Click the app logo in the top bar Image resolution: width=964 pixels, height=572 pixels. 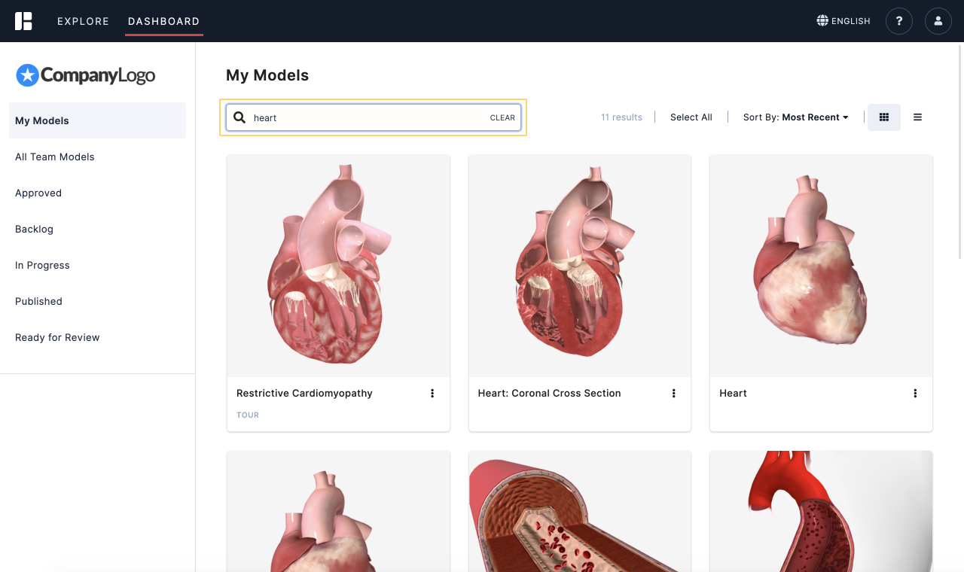(23, 21)
